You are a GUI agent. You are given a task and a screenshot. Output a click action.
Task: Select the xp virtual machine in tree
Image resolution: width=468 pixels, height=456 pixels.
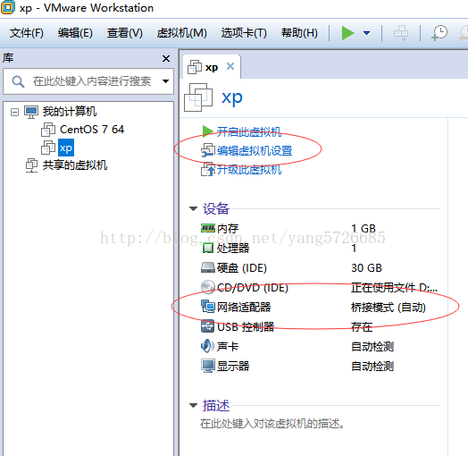pos(66,148)
